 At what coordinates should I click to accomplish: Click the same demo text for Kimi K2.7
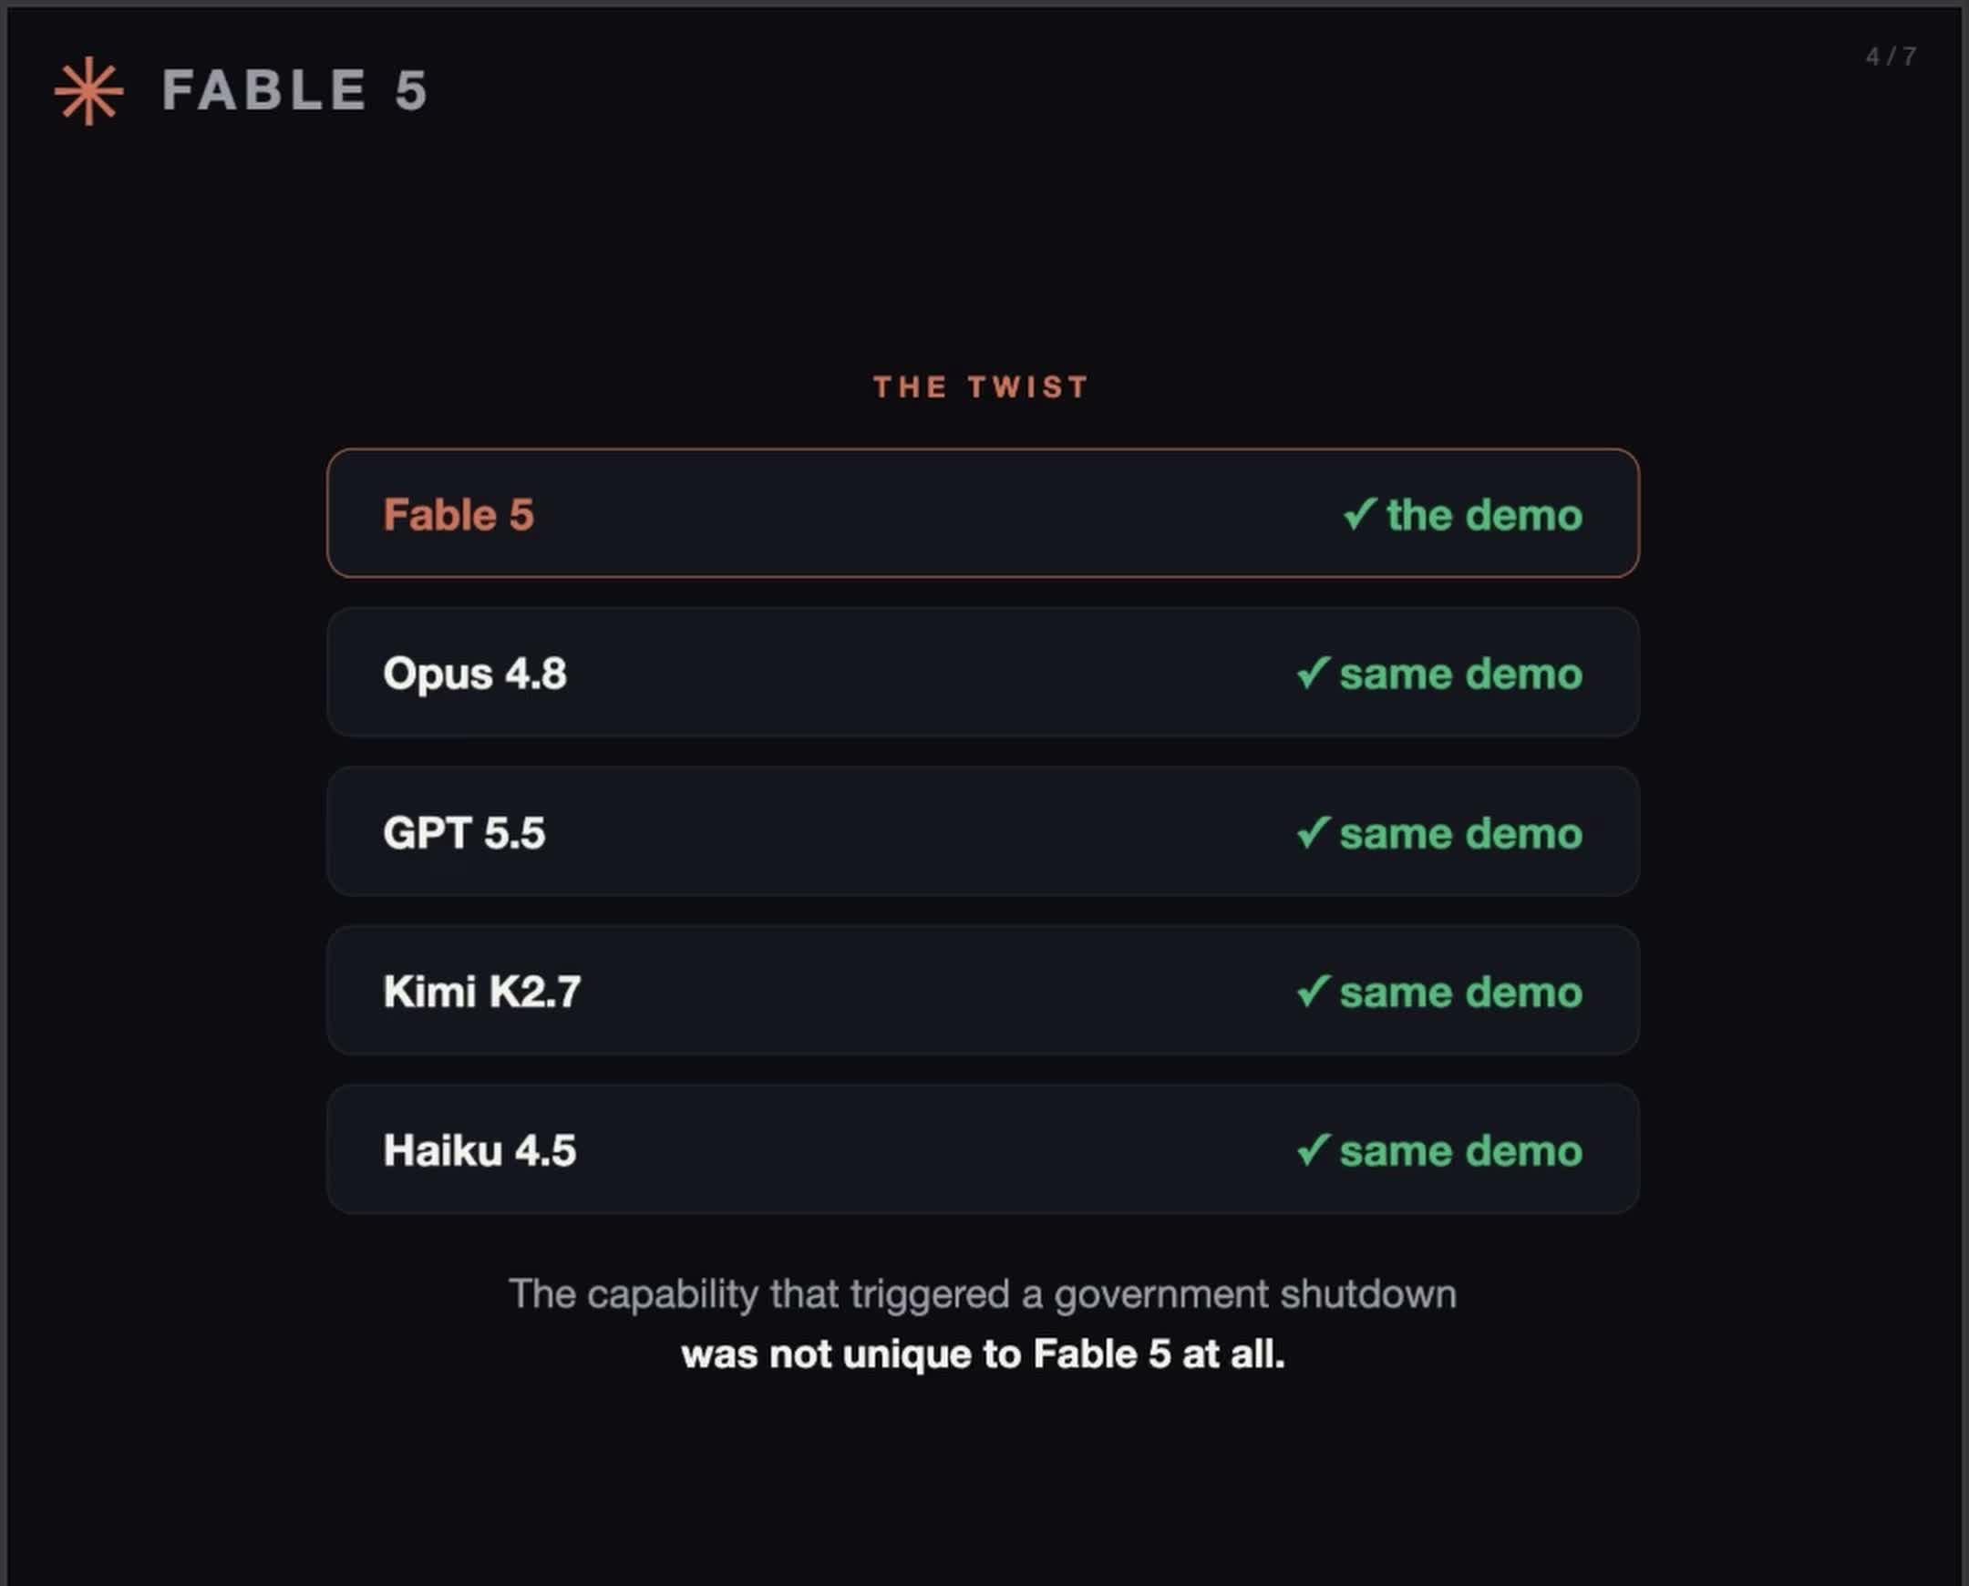(x=1460, y=993)
